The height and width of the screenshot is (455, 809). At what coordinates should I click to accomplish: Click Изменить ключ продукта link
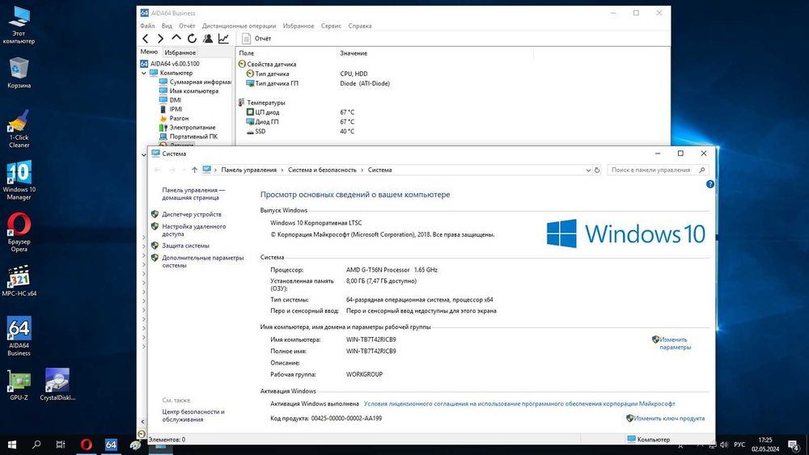pyautogui.click(x=669, y=419)
